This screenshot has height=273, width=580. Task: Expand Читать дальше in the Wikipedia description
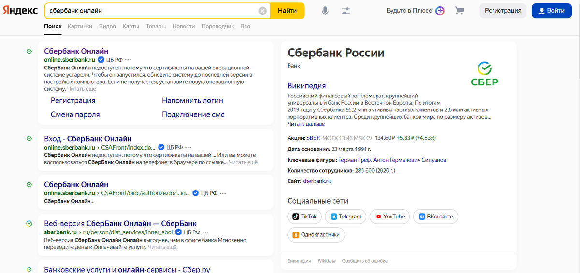(x=306, y=124)
